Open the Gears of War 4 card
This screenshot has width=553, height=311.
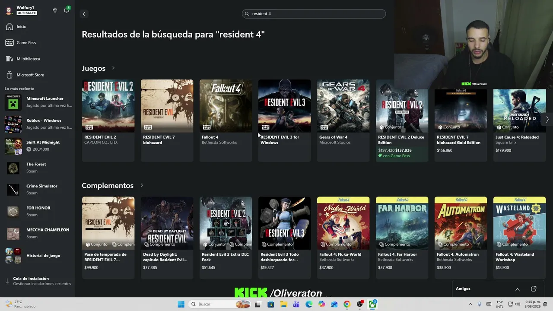pos(343,121)
